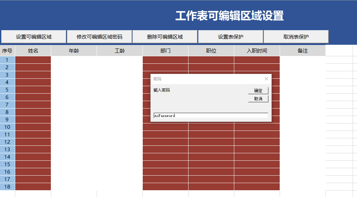Select row 10 in the 序号 column

pyautogui.click(x=7, y=127)
